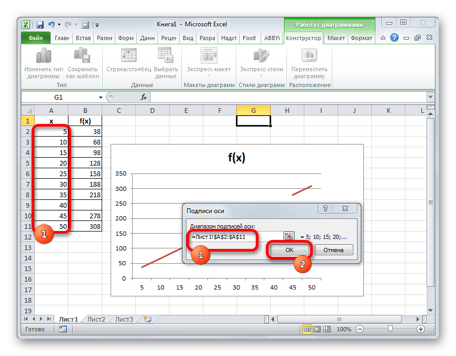Click the dialog help question button
This screenshot has height=356, width=456.
[x=325, y=208]
